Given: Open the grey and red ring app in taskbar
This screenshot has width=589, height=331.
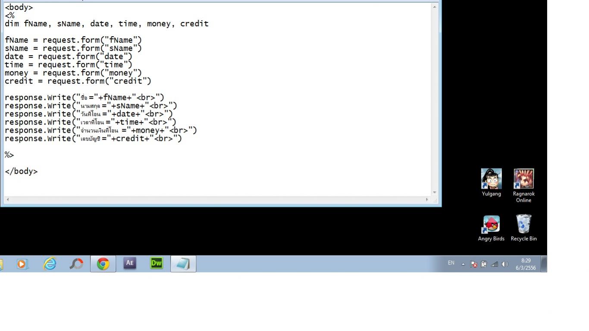Looking at the screenshot, I should 76,264.
